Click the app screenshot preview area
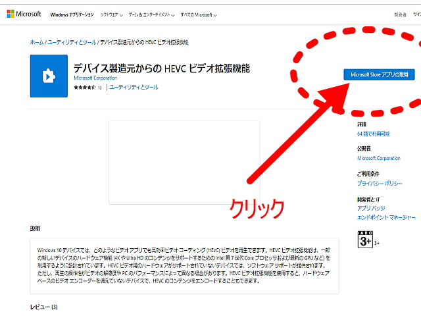Image resolution: width=421 pixels, height=316 pixels. point(184,163)
